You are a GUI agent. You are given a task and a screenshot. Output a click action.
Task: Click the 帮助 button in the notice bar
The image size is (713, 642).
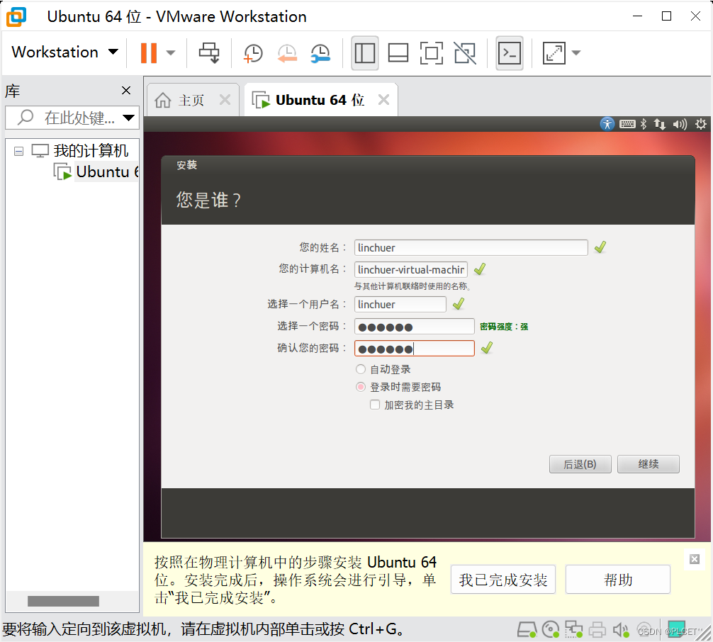617,580
